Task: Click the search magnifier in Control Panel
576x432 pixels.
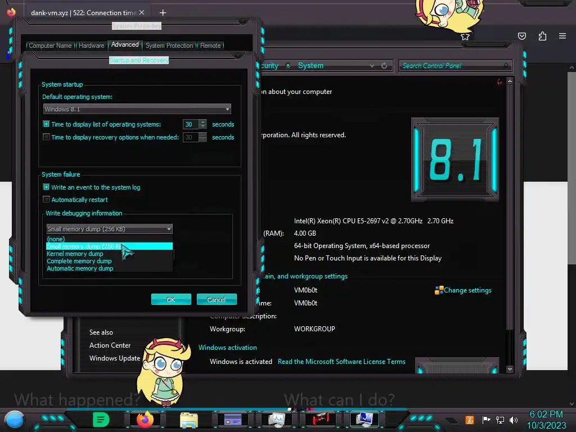Action: tap(506, 66)
